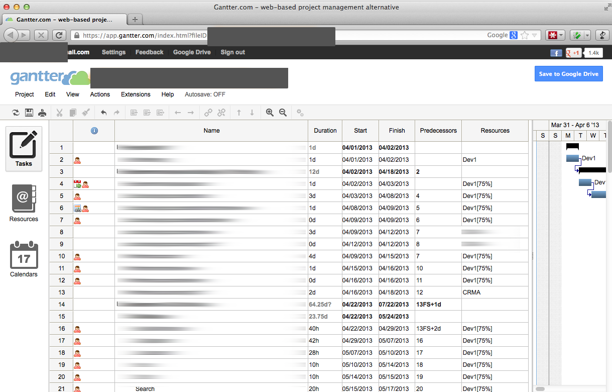Viewport: 612px width, 392px height.
Task: Open the Actions menu
Action: (x=100, y=94)
